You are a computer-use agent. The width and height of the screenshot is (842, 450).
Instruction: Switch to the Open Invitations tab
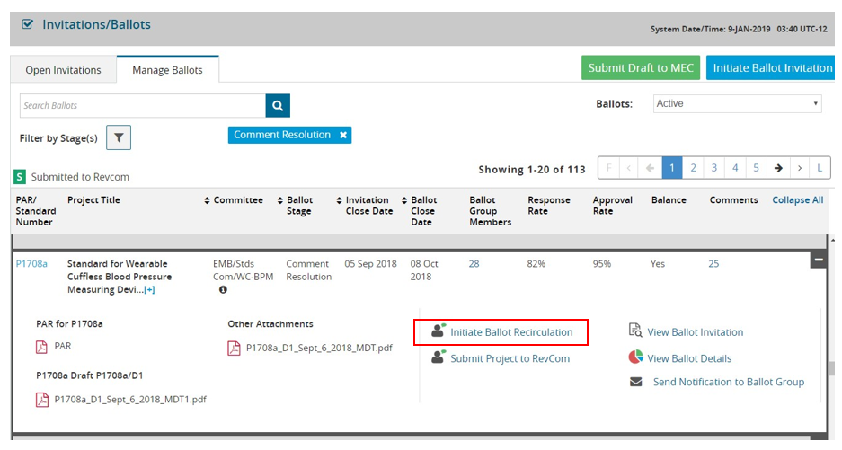(63, 70)
